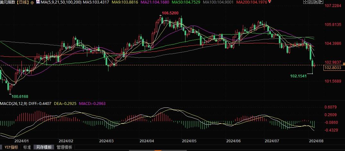Click the circular icon after 日线 label
Image resolution: width=345 pixels, height=151 pixels.
pos(32,3)
